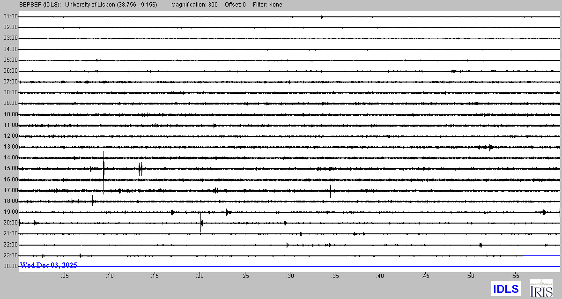Click the Wed Dec 03, 2025 date label

click(48, 265)
